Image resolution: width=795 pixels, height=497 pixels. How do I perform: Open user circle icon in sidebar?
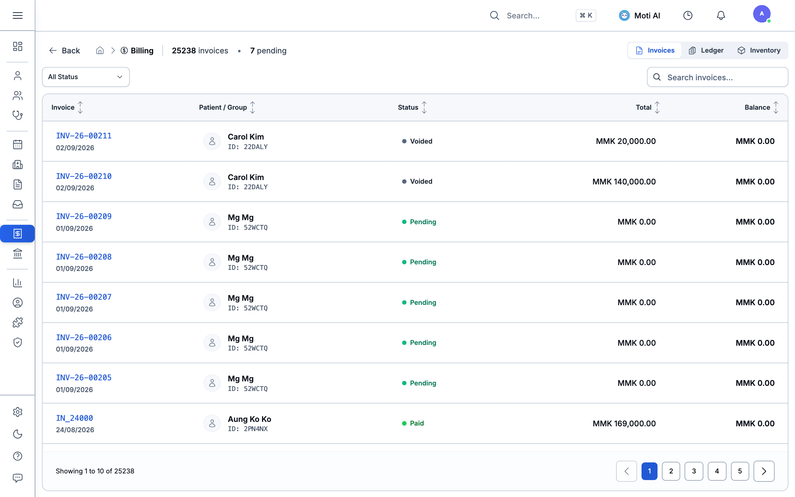[x=17, y=303]
